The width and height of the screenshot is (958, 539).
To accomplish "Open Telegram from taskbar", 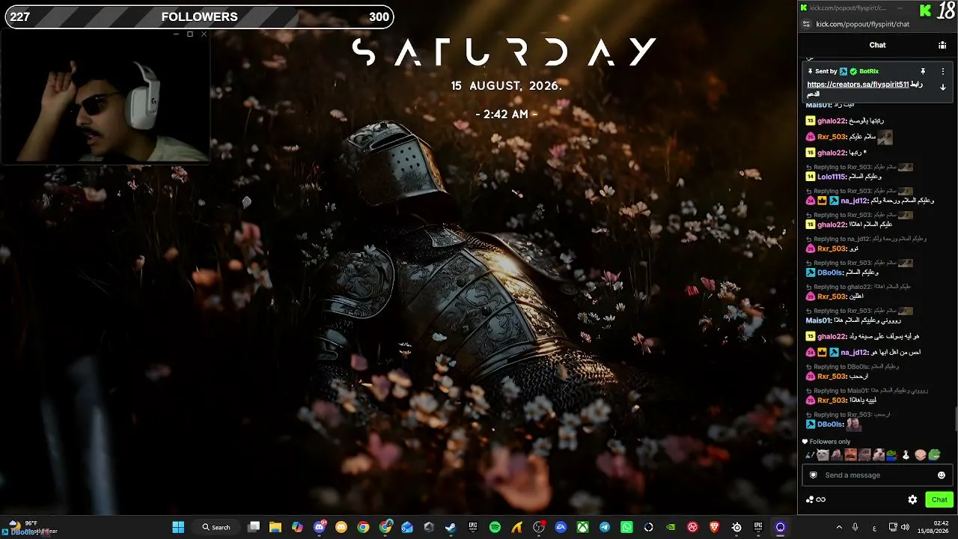I will click(x=605, y=527).
